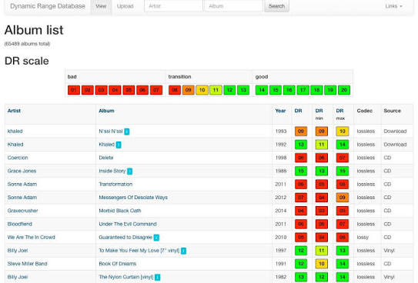Viewport: 418px width, 283px height.
Task: Sort table by Year column header
Action: [x=280, y=111]
